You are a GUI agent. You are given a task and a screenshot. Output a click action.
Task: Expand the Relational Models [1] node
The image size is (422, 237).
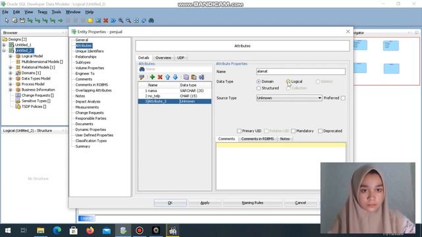(x=11, y=67)
